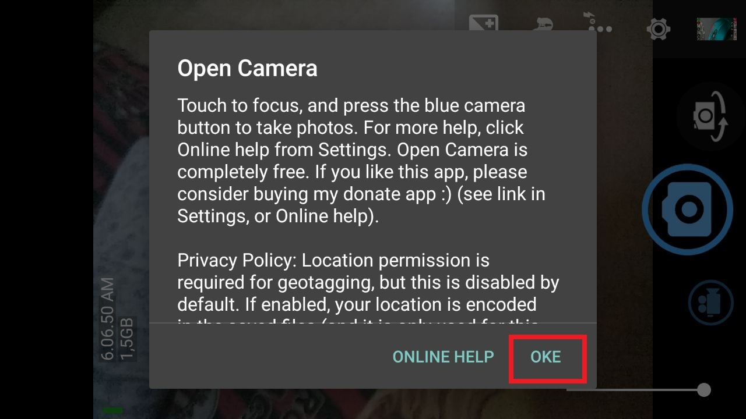Tap the 1,5GB free storage indicator

click(127, 339)
